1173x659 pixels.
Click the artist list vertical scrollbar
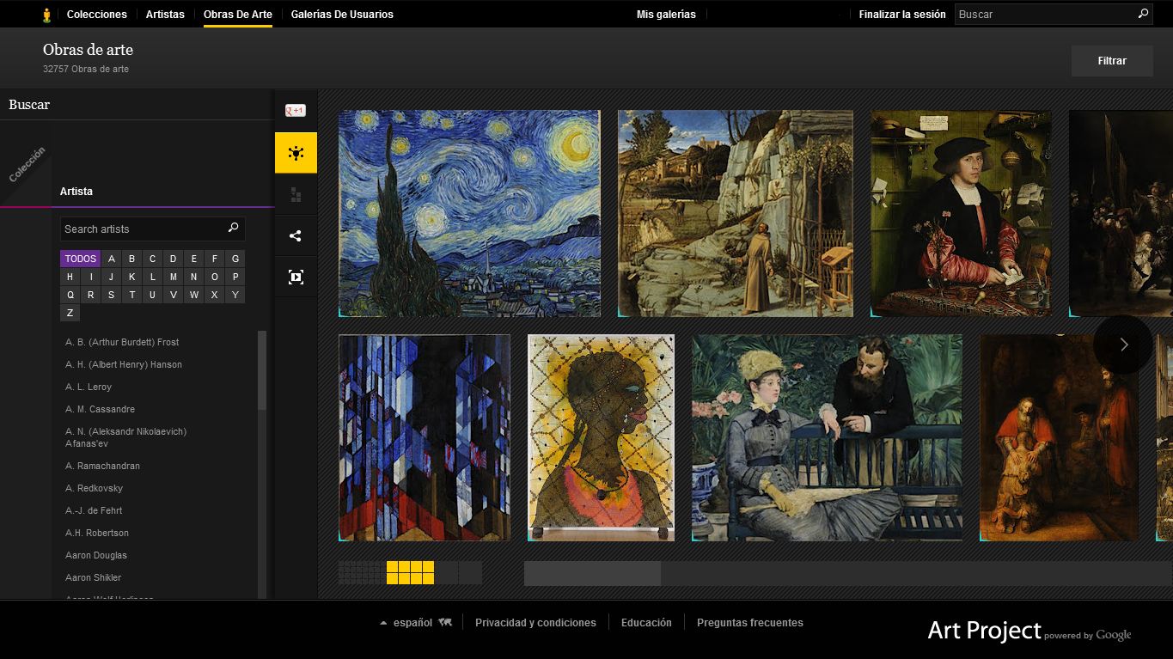pyautogui.click(x=262, y=369)
